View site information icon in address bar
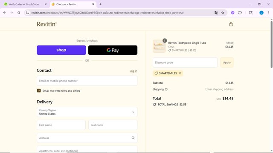 point(27,13)
